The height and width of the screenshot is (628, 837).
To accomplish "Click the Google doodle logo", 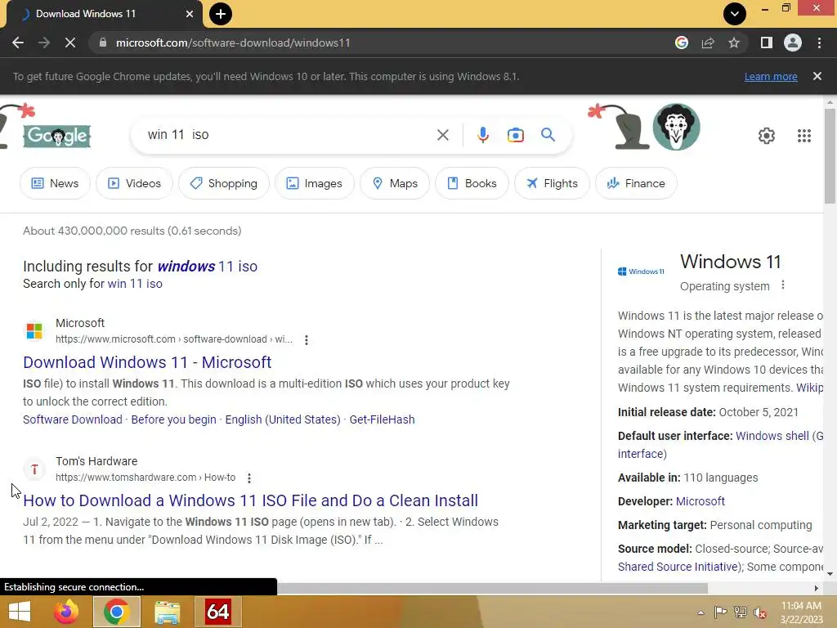I will pyautogui.click(x=57, y=136).
